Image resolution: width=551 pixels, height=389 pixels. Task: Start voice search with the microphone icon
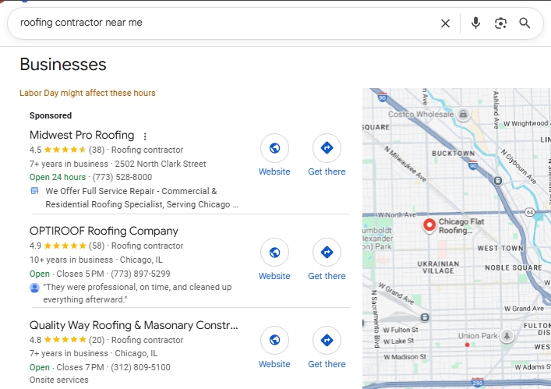[475, 23]
